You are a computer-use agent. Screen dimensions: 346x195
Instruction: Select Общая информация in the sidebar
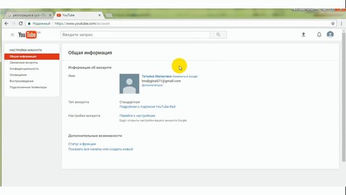coord(32,56)
